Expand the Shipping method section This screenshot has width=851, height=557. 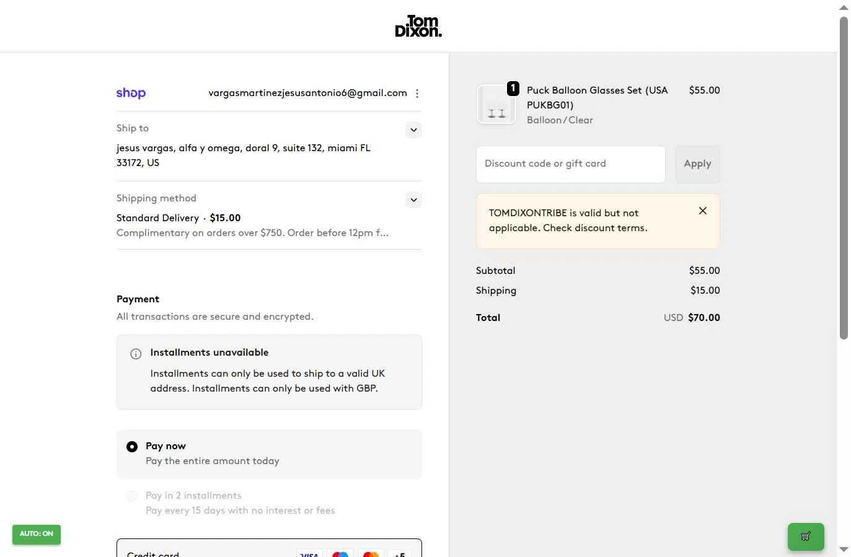[413, 200]
